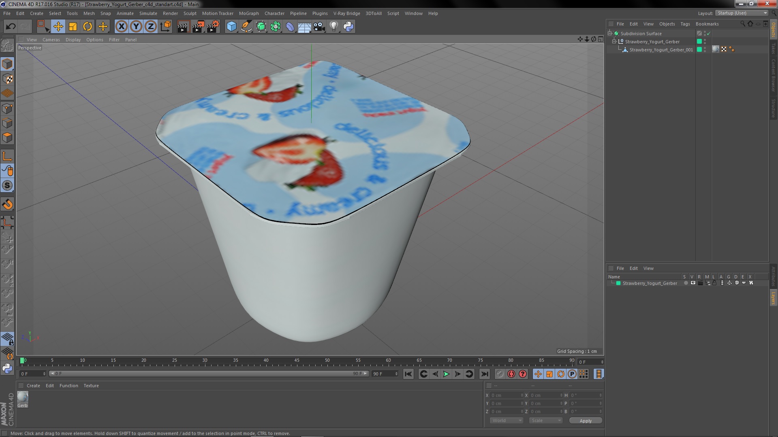Open the Sculpt menu

(190, 13)
